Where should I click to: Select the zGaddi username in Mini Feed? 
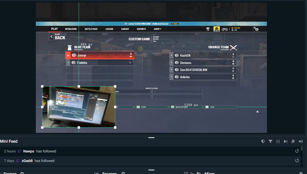[x=27, y=161]
